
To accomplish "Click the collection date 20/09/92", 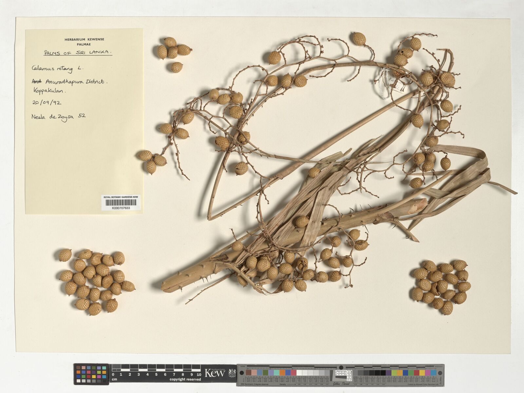I will click(x=46, y=103).
